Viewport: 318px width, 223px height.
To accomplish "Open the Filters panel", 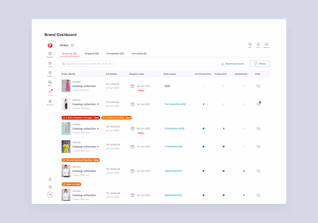I will (x=260, y=63).
